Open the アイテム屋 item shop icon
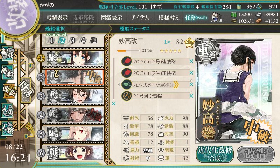This screenshot has width=280, height=168. coord(216,17)
